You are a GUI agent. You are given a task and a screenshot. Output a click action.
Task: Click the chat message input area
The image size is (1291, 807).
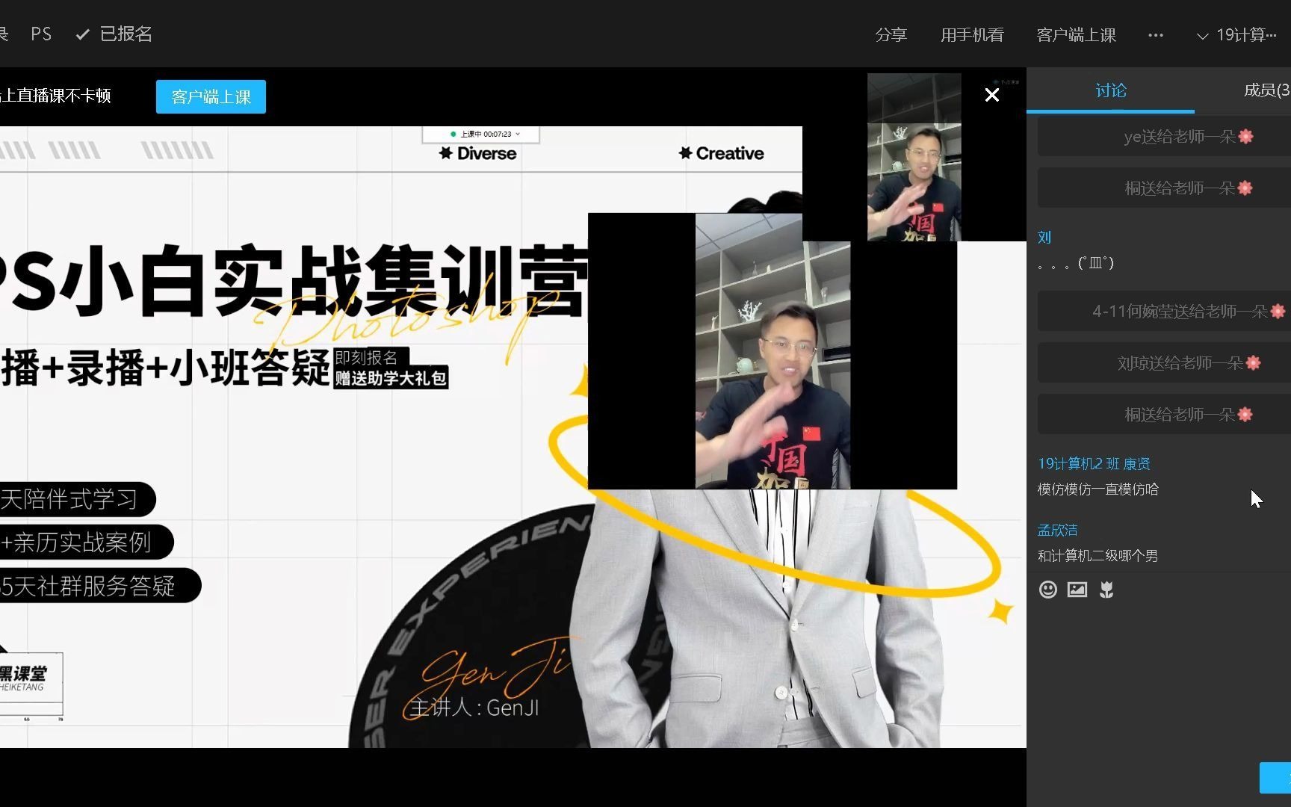click(1158, 680)
